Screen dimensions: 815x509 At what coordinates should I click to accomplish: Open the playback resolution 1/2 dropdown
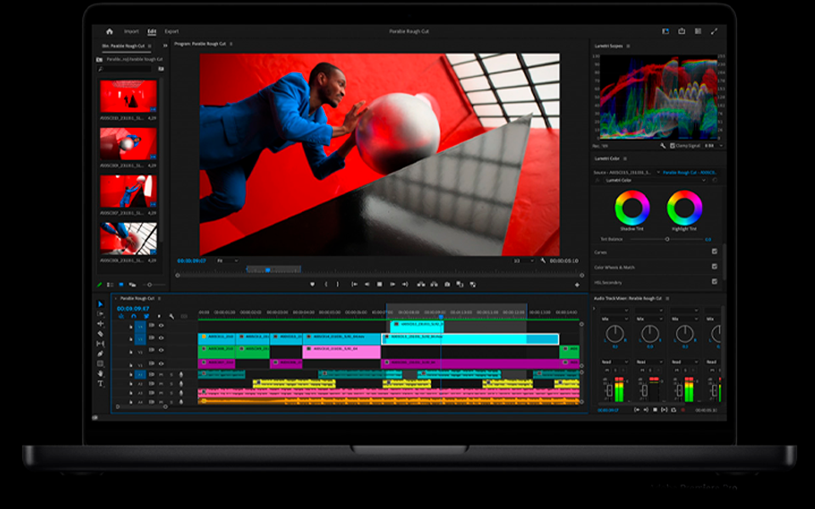(523, 260)
